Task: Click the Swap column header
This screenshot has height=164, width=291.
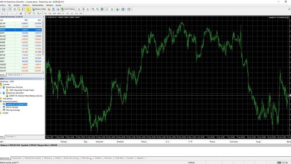Action: 258,142
